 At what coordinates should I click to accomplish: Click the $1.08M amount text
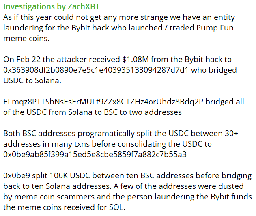tap(136, 59)
